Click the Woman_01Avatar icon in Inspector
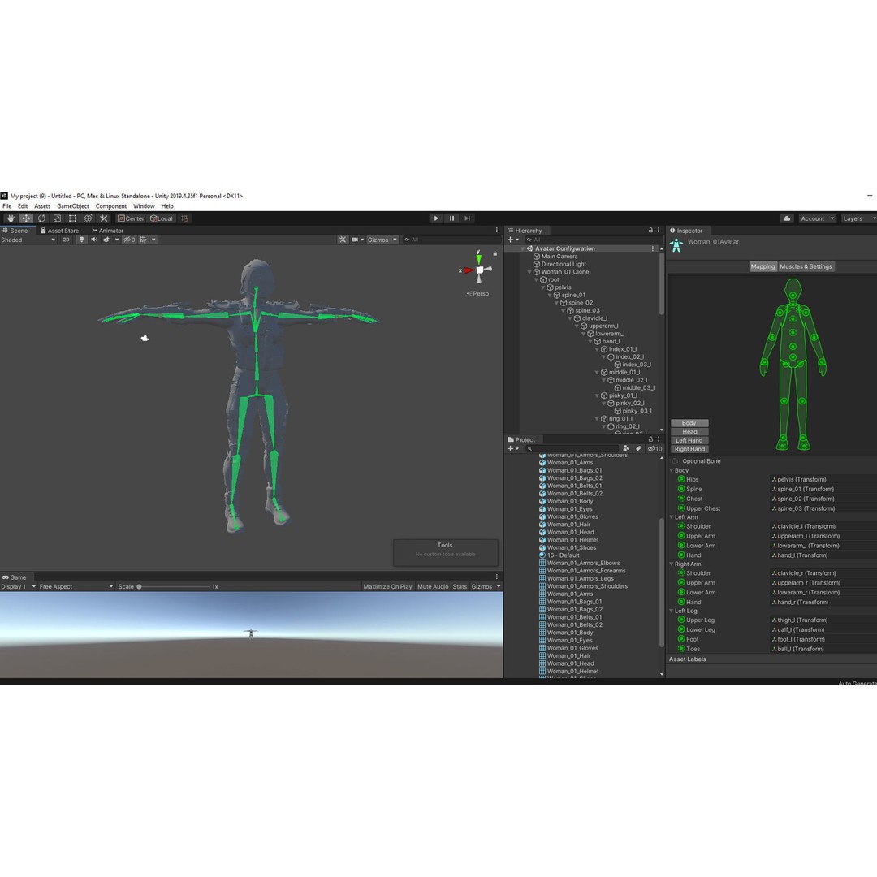This screenshot has width=877, height=877. click(676, 245)
